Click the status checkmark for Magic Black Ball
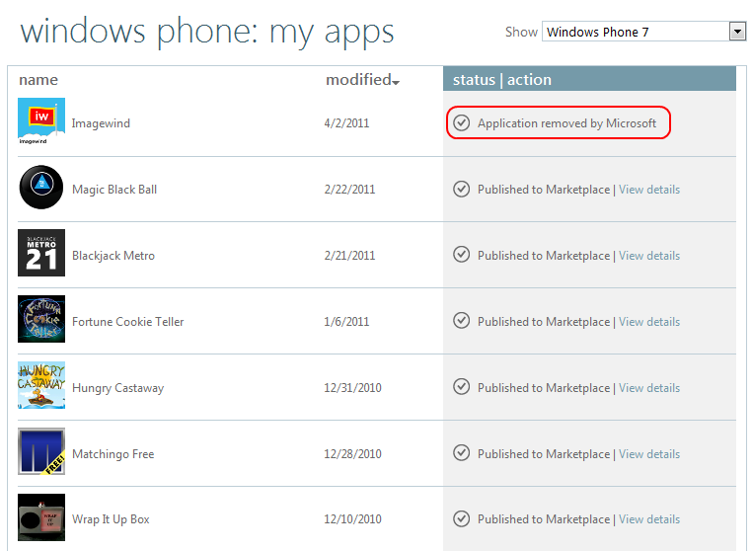Screen dimensions: 753x551 pos(462,190)
